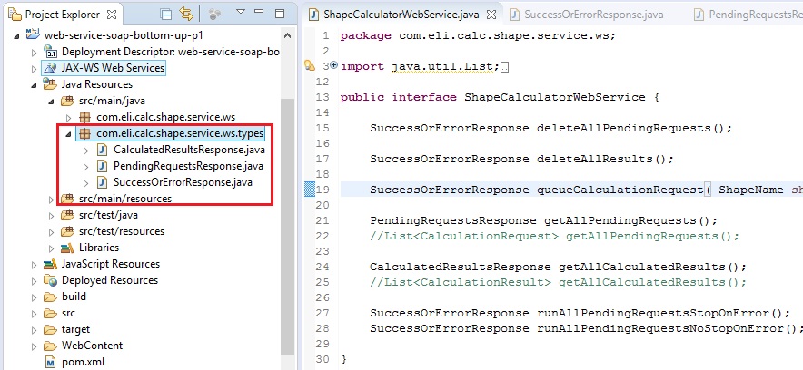Click the project icon for web-service-soap-bottom-up-p1

(33, 34)
